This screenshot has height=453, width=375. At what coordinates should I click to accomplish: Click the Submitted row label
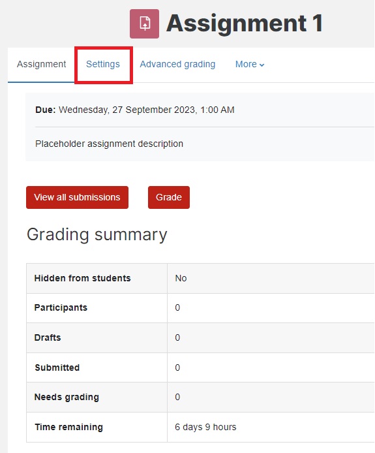coord(57,367)
